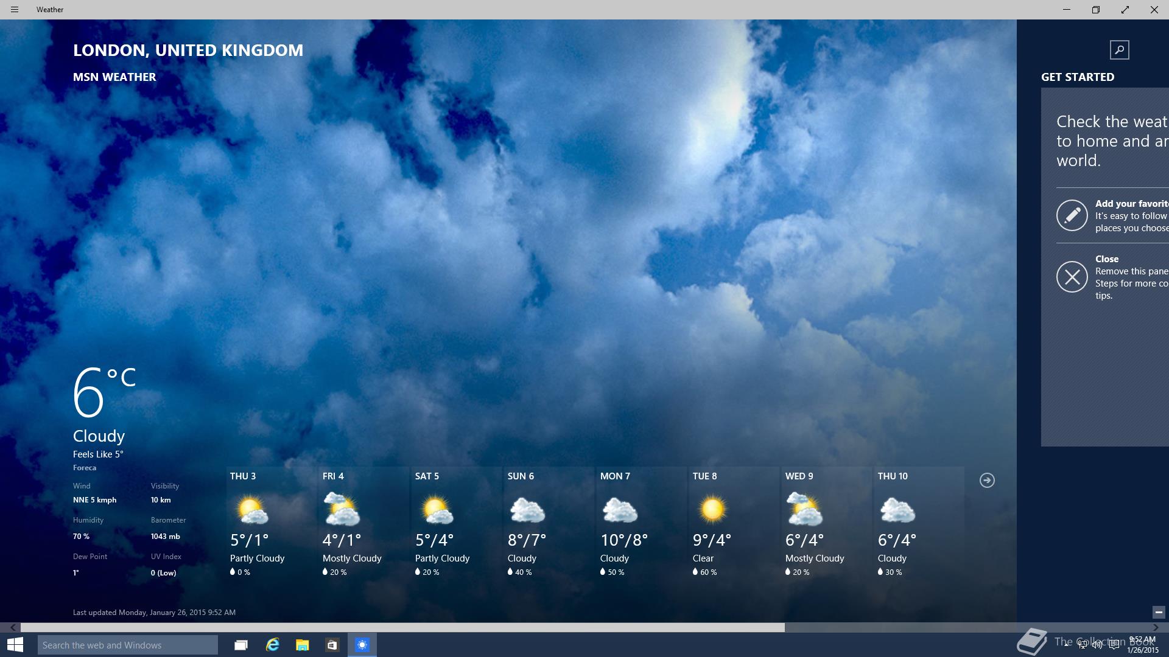The width and height of the screenshot is (1169, 657).
Task: Click the WED 9 forecast day label
Action: [x=799, y=476]
